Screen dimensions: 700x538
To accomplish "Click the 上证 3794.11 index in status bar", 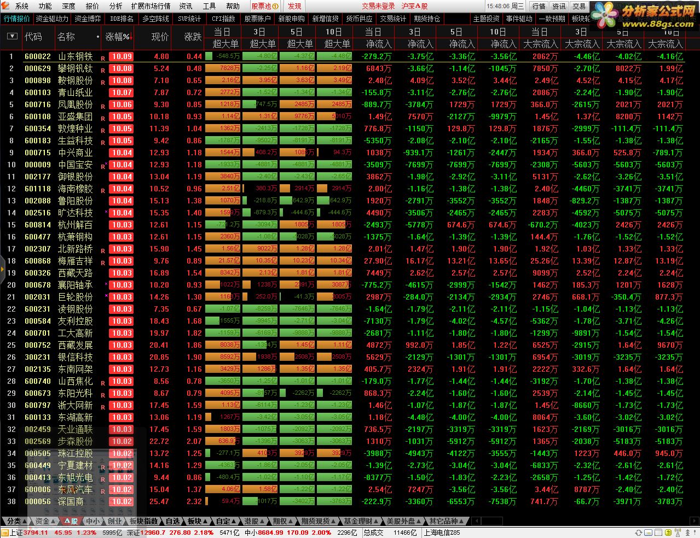I will coord(29,533).
